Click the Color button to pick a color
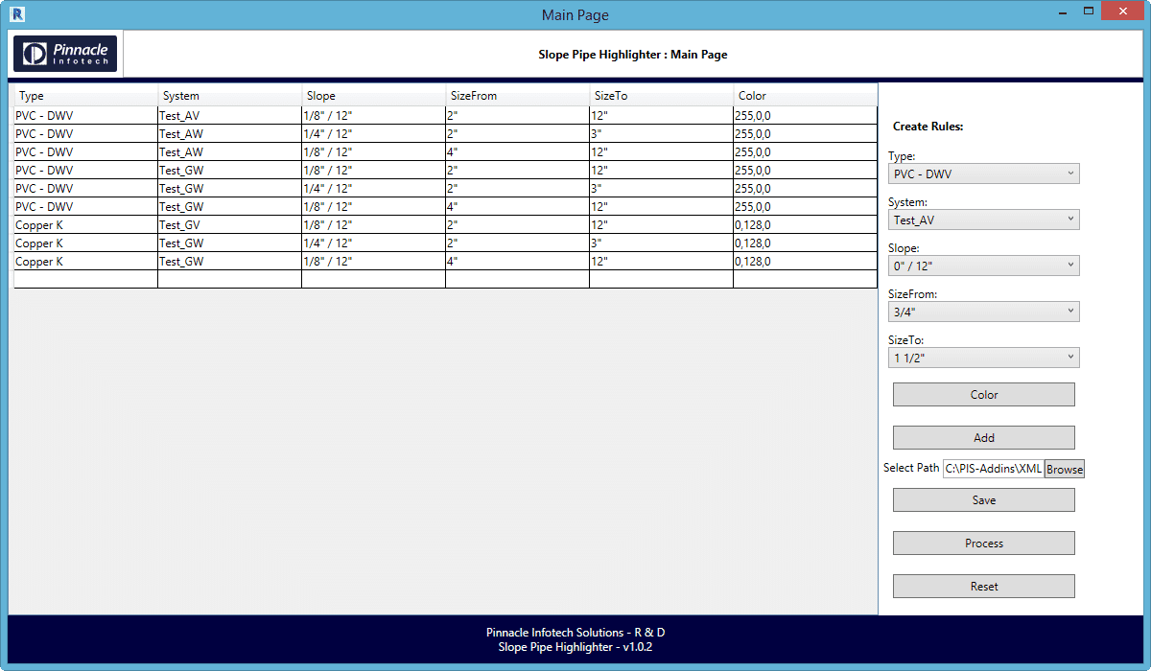The width and height of the screenshot is (1151, 671). [983, 394]
